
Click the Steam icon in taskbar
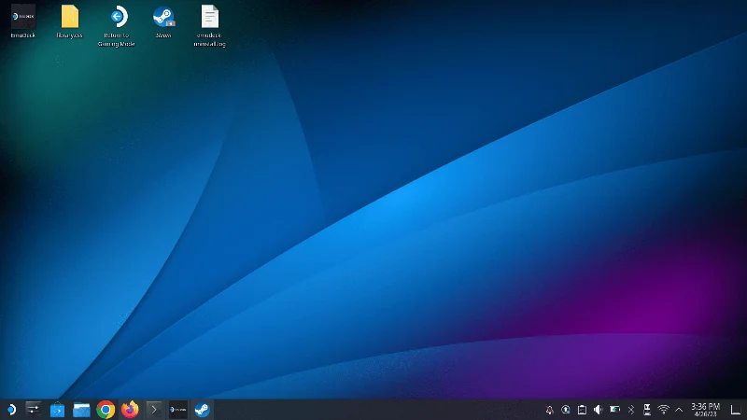(203, 410)
